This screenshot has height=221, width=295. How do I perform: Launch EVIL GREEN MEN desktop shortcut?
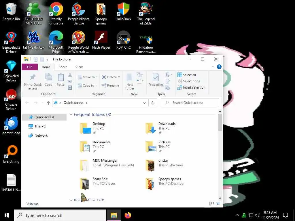pos(33,14)
